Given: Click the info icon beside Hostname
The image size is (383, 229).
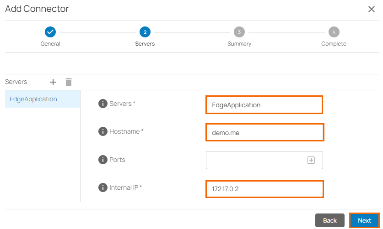Looking at the screenshot, I should (103, 131).
